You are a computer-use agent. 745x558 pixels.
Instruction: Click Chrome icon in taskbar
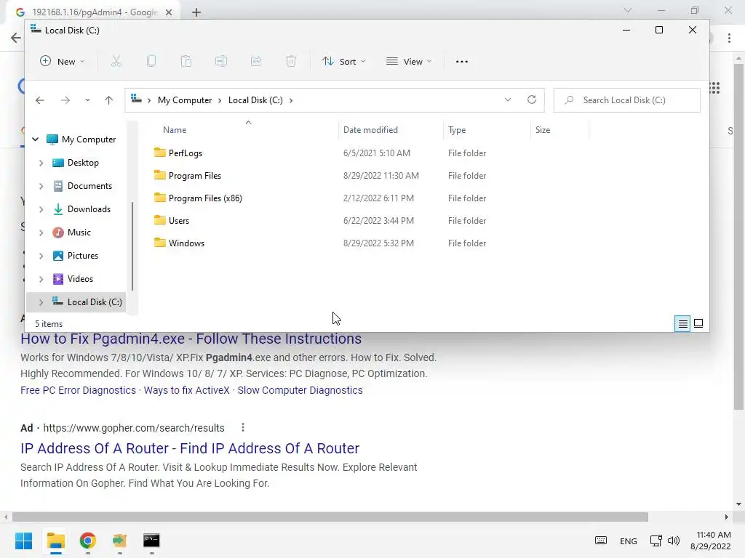coord(88,541)
